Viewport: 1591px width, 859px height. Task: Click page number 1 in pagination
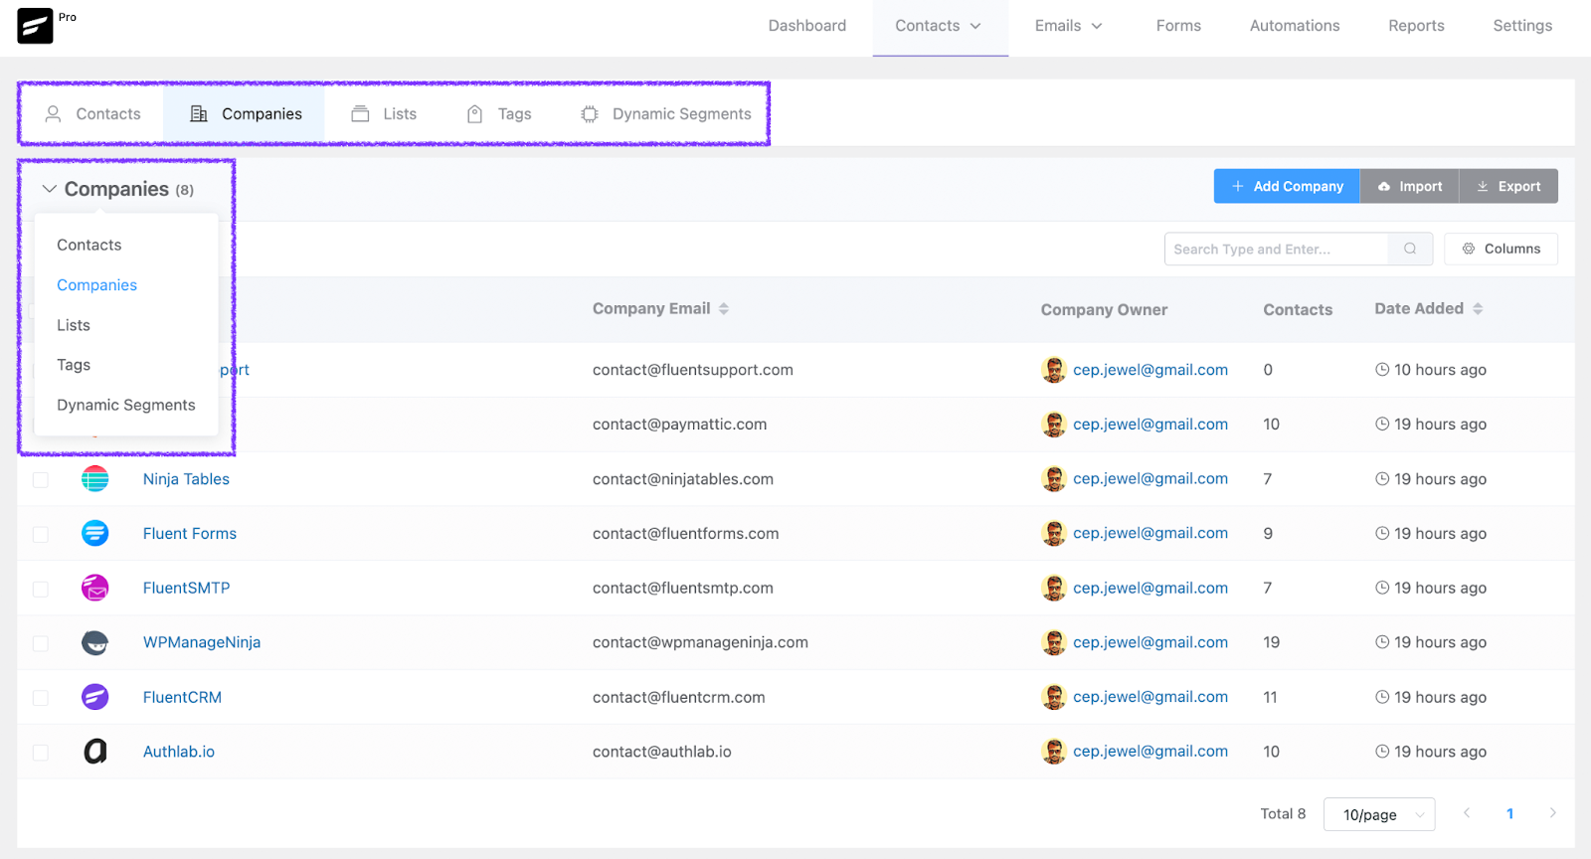pos(1509,813)
